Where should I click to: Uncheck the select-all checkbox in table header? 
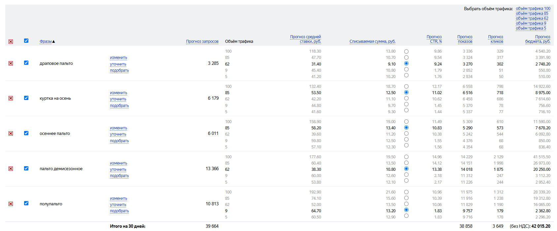pyautogui.click(x=26, y=41)
